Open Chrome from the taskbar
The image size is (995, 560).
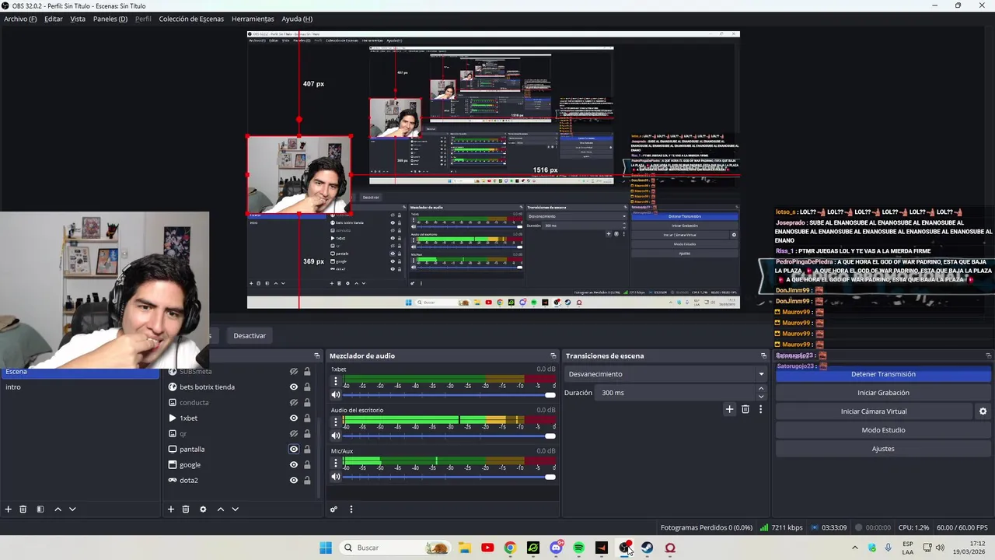point(510,548)
